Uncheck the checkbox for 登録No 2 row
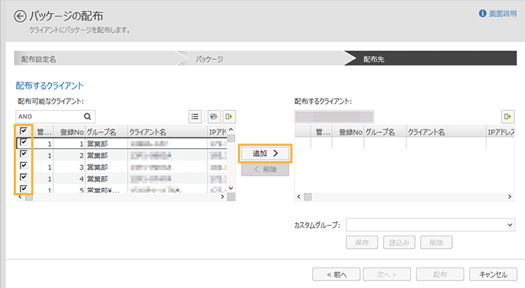Viewport: 525px width, 288px height. [24, 154]
